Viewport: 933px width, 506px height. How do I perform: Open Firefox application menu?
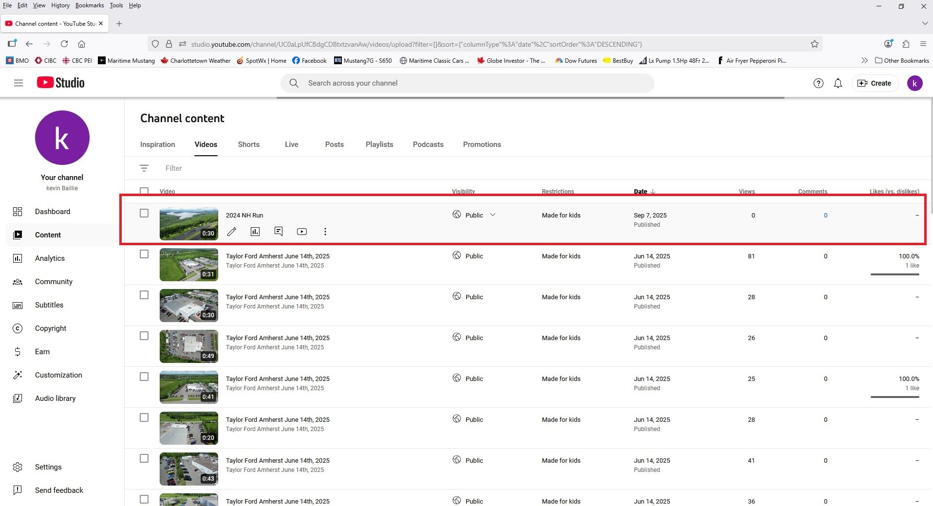(923, 44)
